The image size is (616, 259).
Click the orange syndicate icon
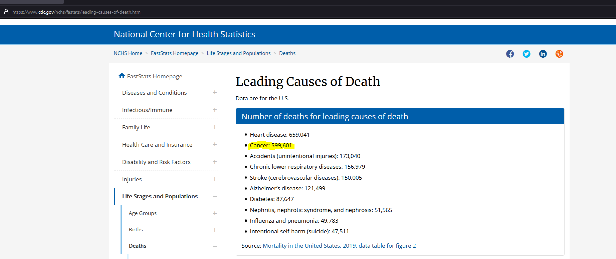(x=559, y=54)
